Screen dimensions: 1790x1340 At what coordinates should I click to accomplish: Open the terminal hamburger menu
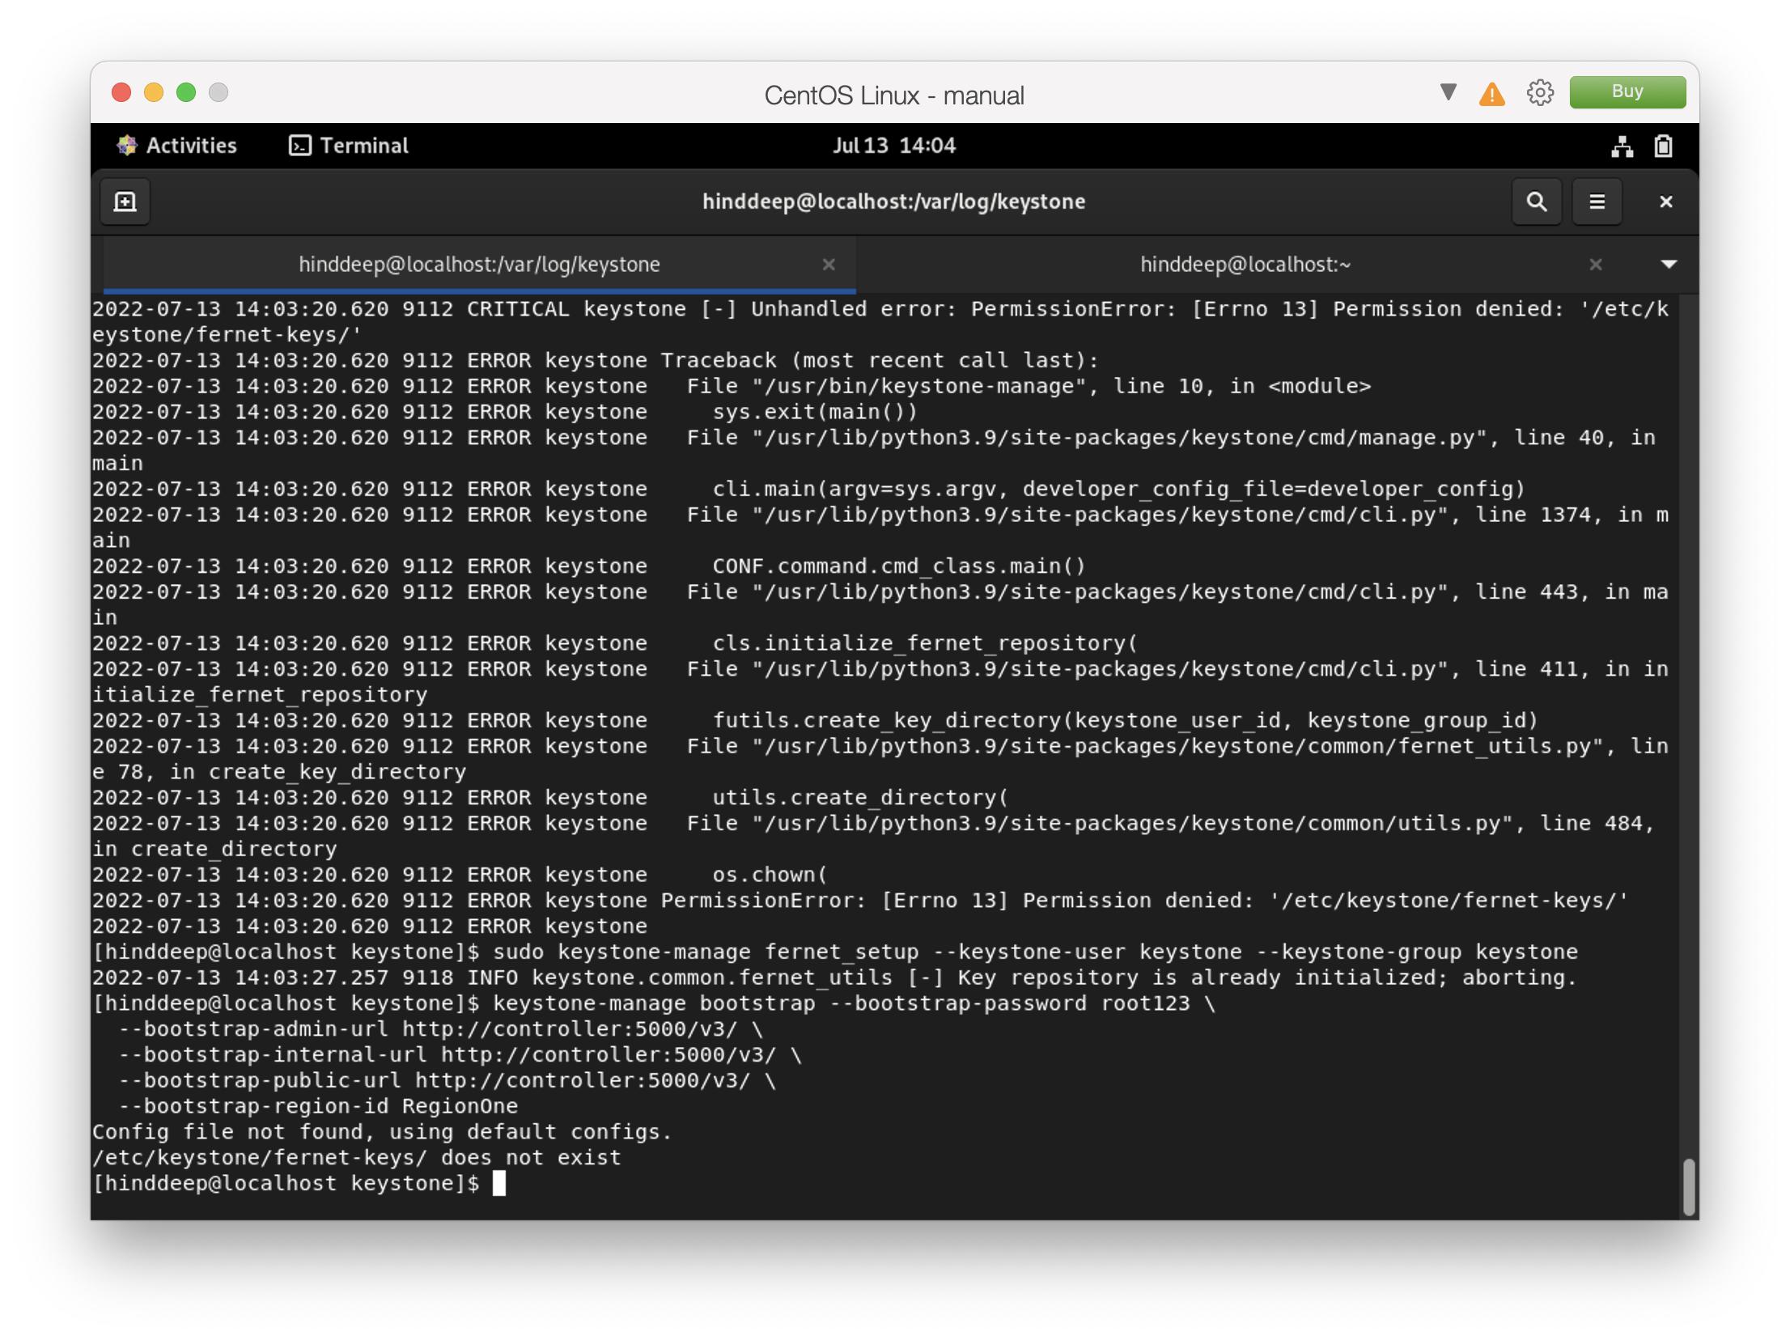(x=1597, y=201)
